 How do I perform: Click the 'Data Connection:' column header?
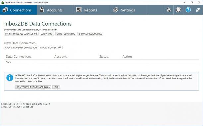pyautogui.click(x=18, y=57)
